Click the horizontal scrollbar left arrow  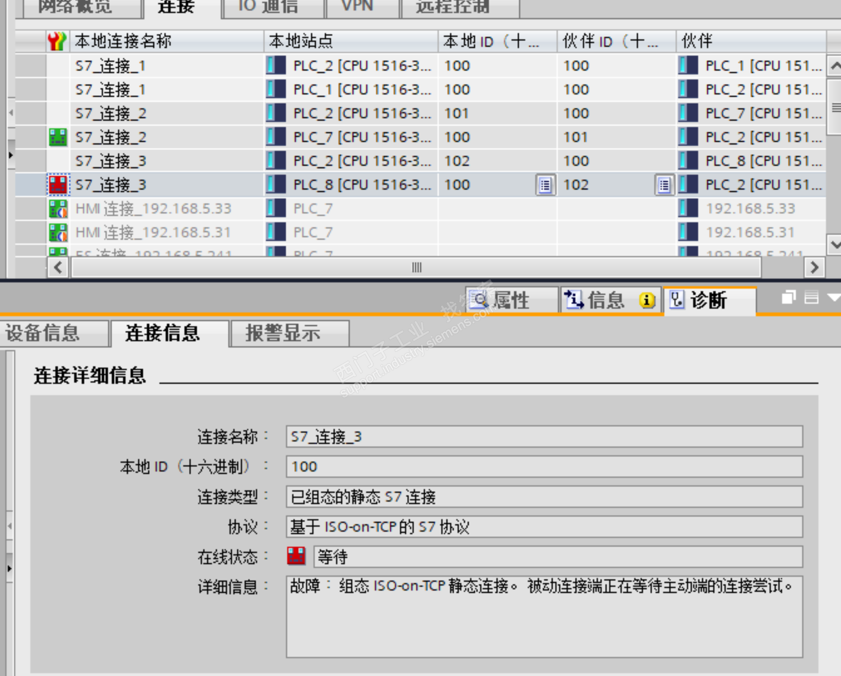click(58, 268)
